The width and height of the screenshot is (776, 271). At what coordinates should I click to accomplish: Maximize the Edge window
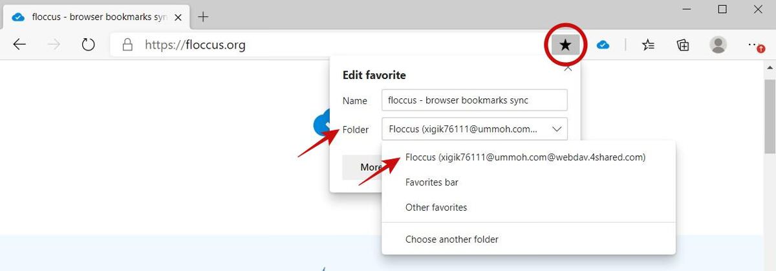point(722,9)
